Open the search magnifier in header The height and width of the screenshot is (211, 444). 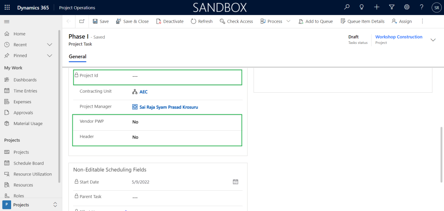pos(347,8)
